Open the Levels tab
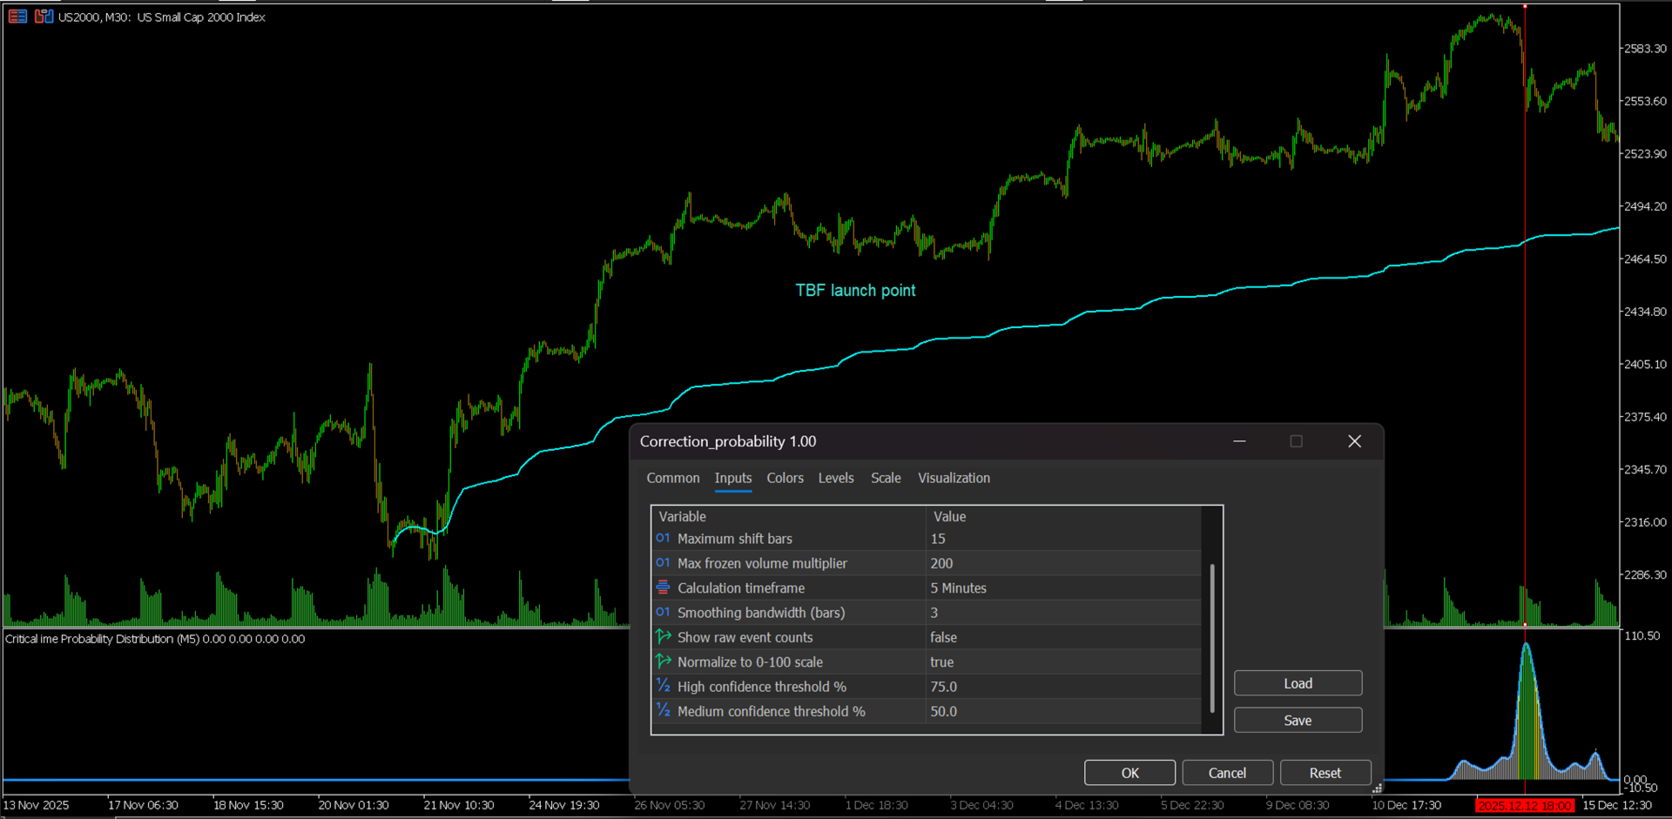 coord(836,478)
